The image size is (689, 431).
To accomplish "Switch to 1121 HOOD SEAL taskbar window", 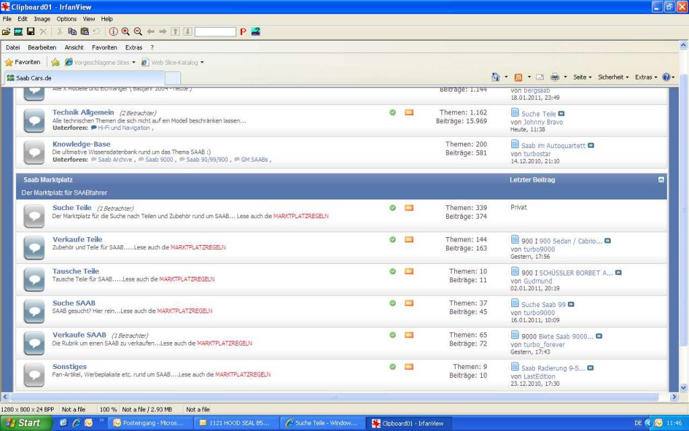I will pos(236,423).
